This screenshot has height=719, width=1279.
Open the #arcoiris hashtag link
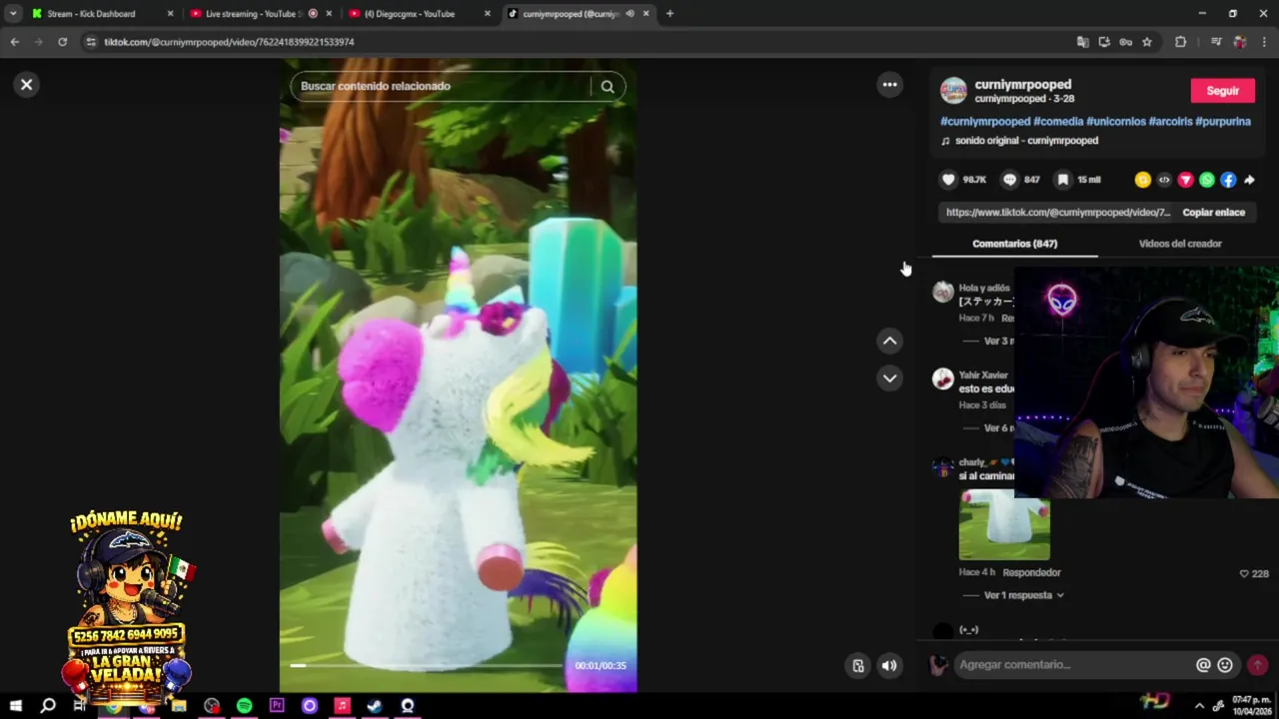coord(1170,122)
